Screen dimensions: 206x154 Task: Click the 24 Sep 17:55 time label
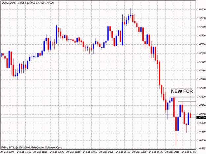pos(189,152)
